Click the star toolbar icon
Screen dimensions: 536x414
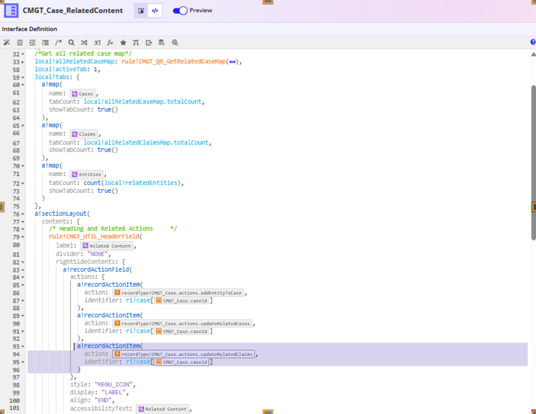tap(123, 43)
